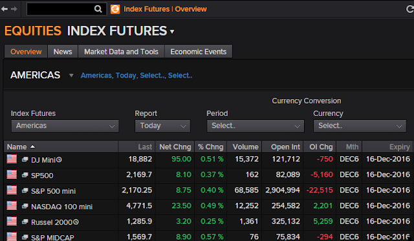Click the forward navigation arrow
Image resolution: width=414 pixels, height=241 pixels.
14,9
